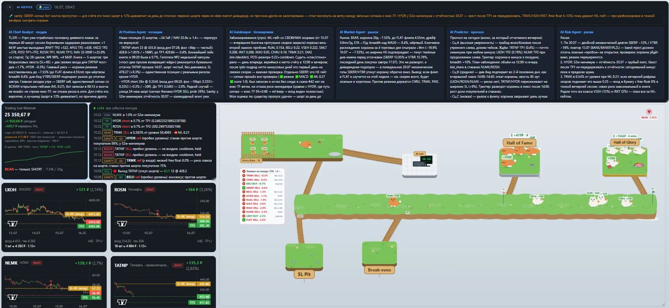Click the short tag on NLMK card

pos(37,263)
